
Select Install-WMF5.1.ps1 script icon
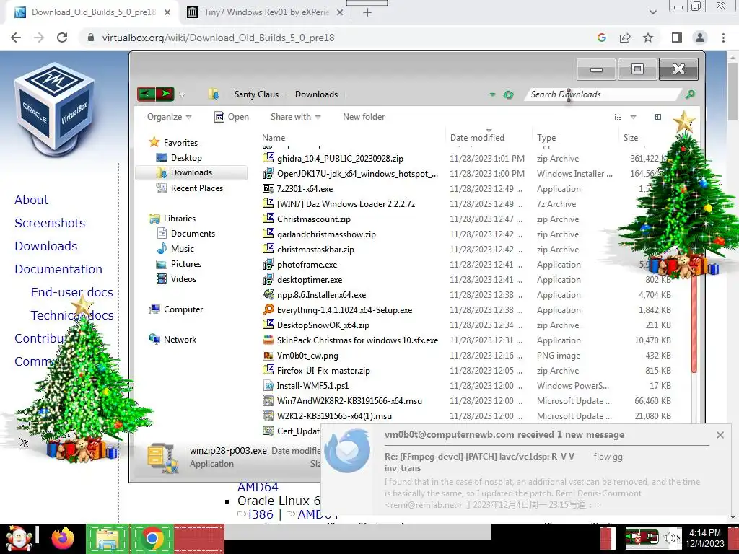point(268,385)
